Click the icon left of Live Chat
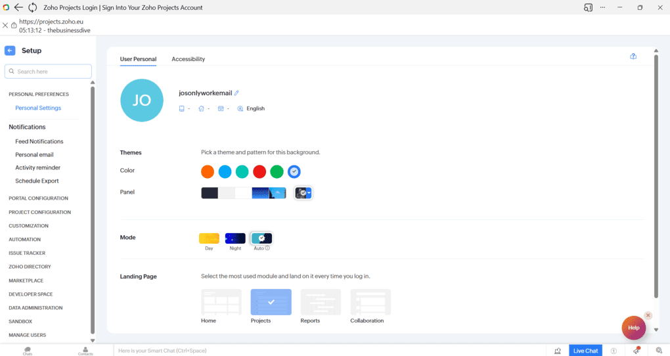The width and height of the screenshot is (670, 356). 558,351
